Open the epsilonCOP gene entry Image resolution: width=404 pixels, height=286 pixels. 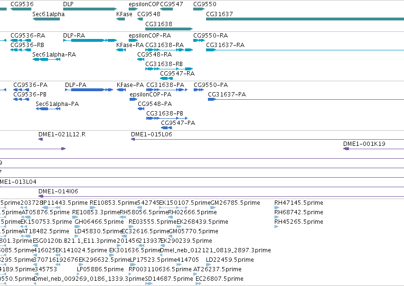[x=144, y=4]
